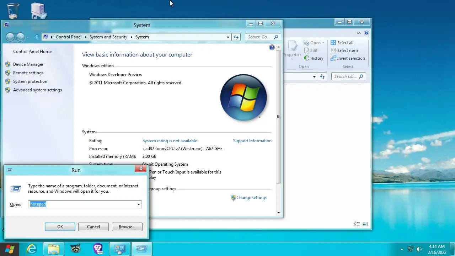
Task: Expand the Open button dropdown arrow
Action: pos(323,43)
